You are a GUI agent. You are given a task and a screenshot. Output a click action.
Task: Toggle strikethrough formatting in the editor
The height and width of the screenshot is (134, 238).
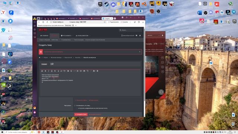pos(55,71)
